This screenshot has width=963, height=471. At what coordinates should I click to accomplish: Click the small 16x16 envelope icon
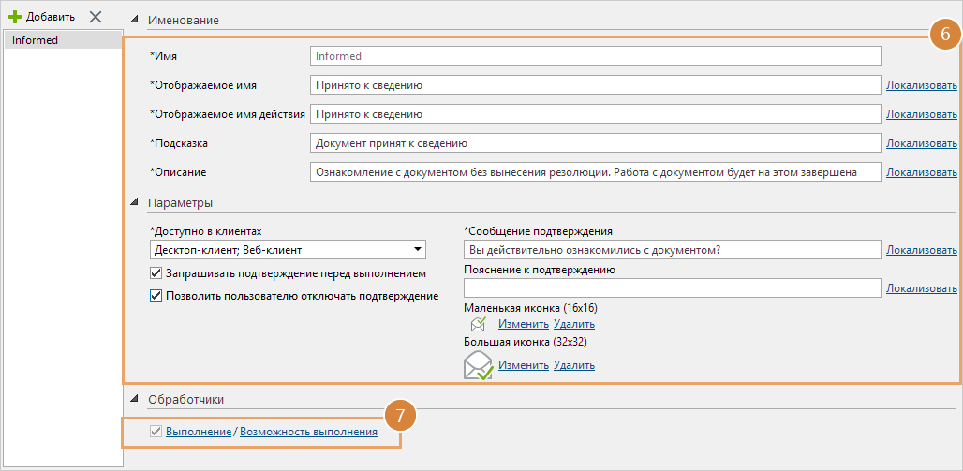[x=479, y=324]
